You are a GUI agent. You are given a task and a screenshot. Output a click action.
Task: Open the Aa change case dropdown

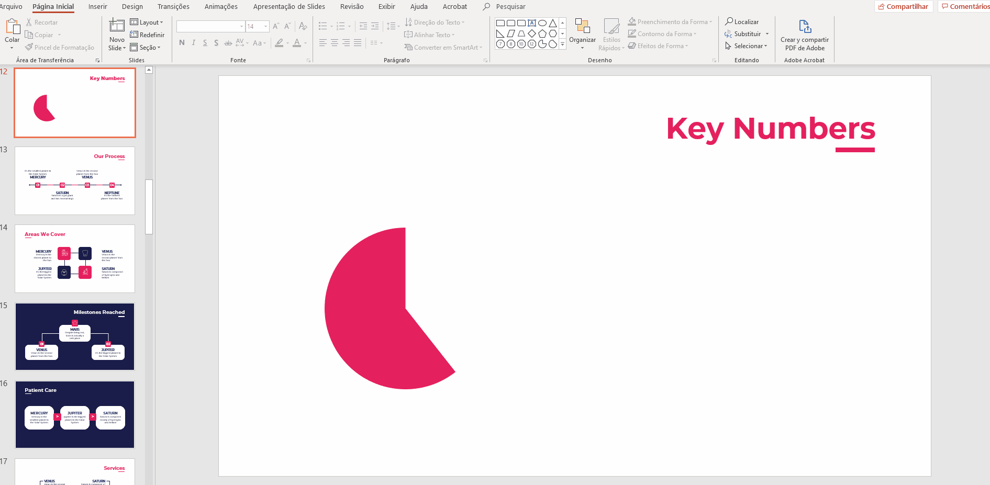pyautogui.click(x=259, y=43)
